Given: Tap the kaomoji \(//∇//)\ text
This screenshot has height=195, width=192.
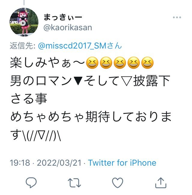Looking at the screenshot, I should [x=41, y=135].
